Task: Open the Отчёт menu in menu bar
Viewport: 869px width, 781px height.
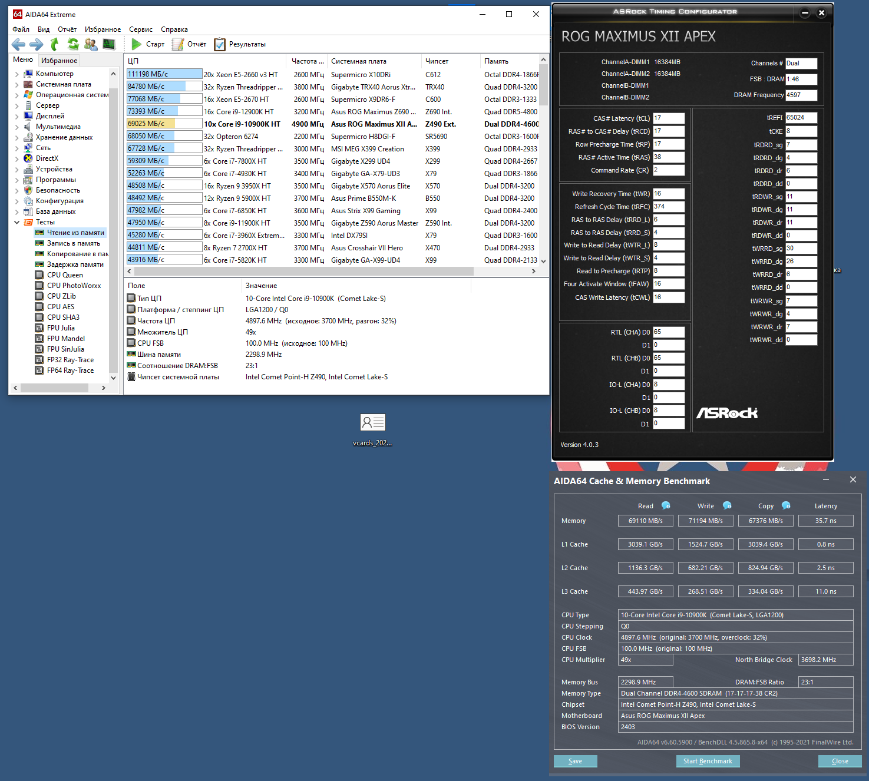Action: coord(67,29)
